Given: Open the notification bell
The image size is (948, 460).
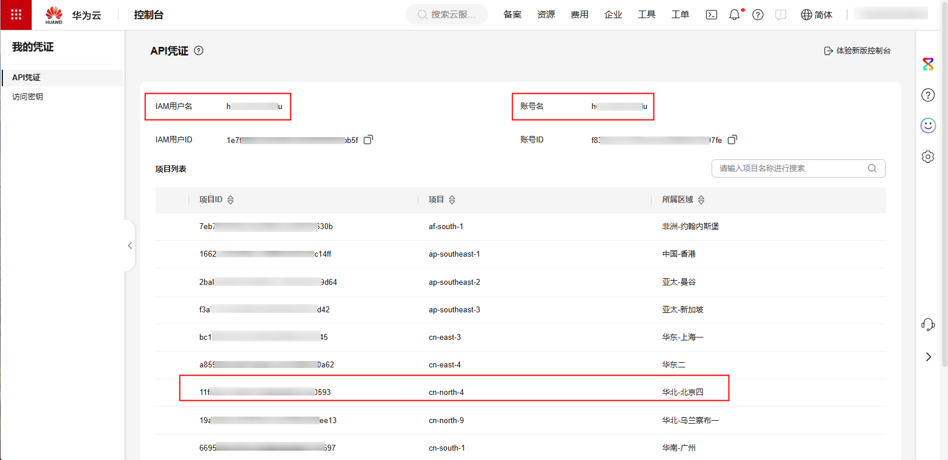Looking at the screenshot, I should [734, 15].
